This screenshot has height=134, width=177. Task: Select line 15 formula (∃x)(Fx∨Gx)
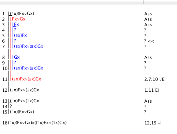click(x=22, y=112)
